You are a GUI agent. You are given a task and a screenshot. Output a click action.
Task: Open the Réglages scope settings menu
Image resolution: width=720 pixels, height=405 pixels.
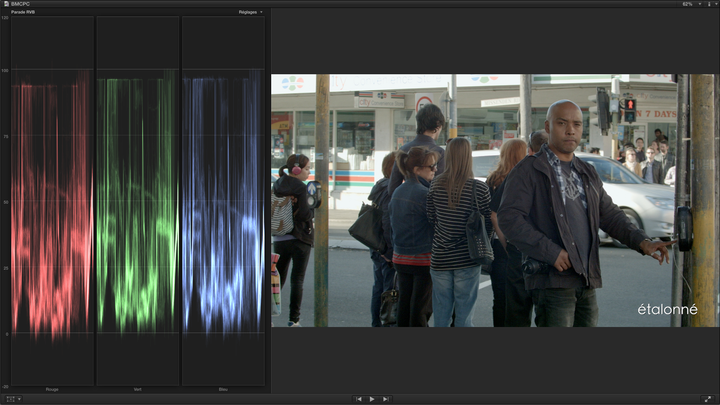point(250,12)
